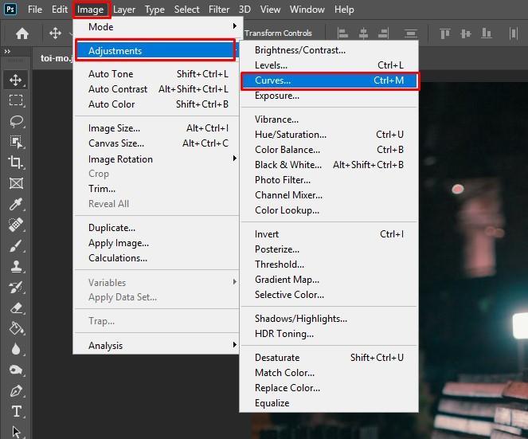Expand the Mode submenu
Image resolution: width=528 pixels, height=439 pixels.
coord(156,27)
